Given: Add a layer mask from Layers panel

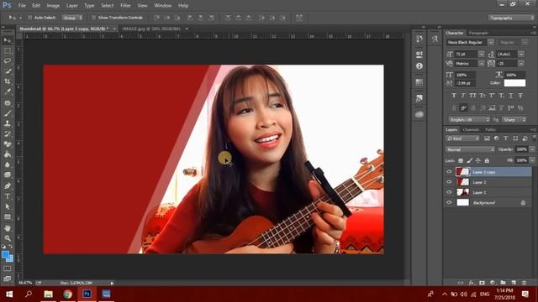Looking at the screenshot, I should tap(482, 283).
